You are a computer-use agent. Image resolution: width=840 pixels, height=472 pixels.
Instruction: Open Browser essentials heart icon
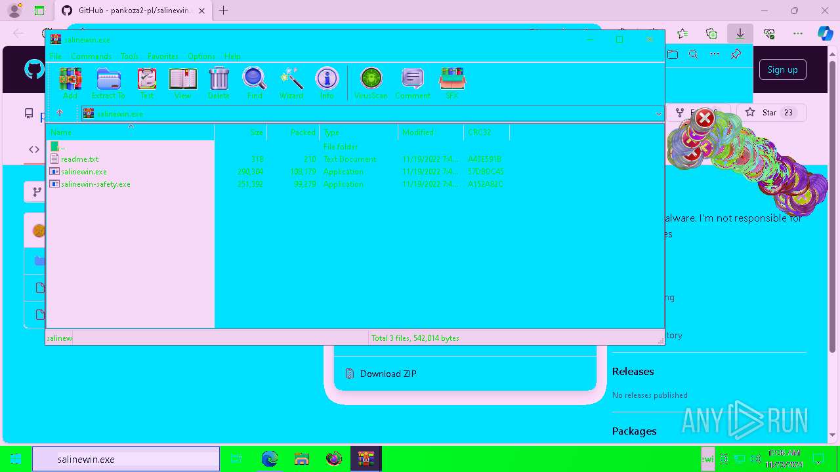(x=769, y=33)
